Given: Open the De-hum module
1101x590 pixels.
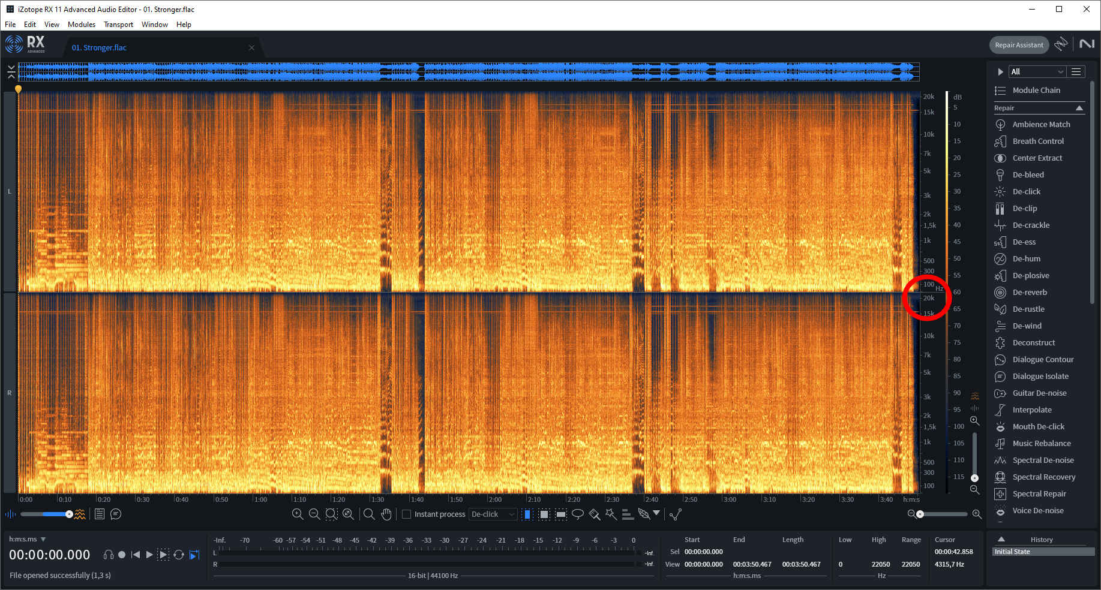Looking at the screenshot, I should tap(1026, 258).
